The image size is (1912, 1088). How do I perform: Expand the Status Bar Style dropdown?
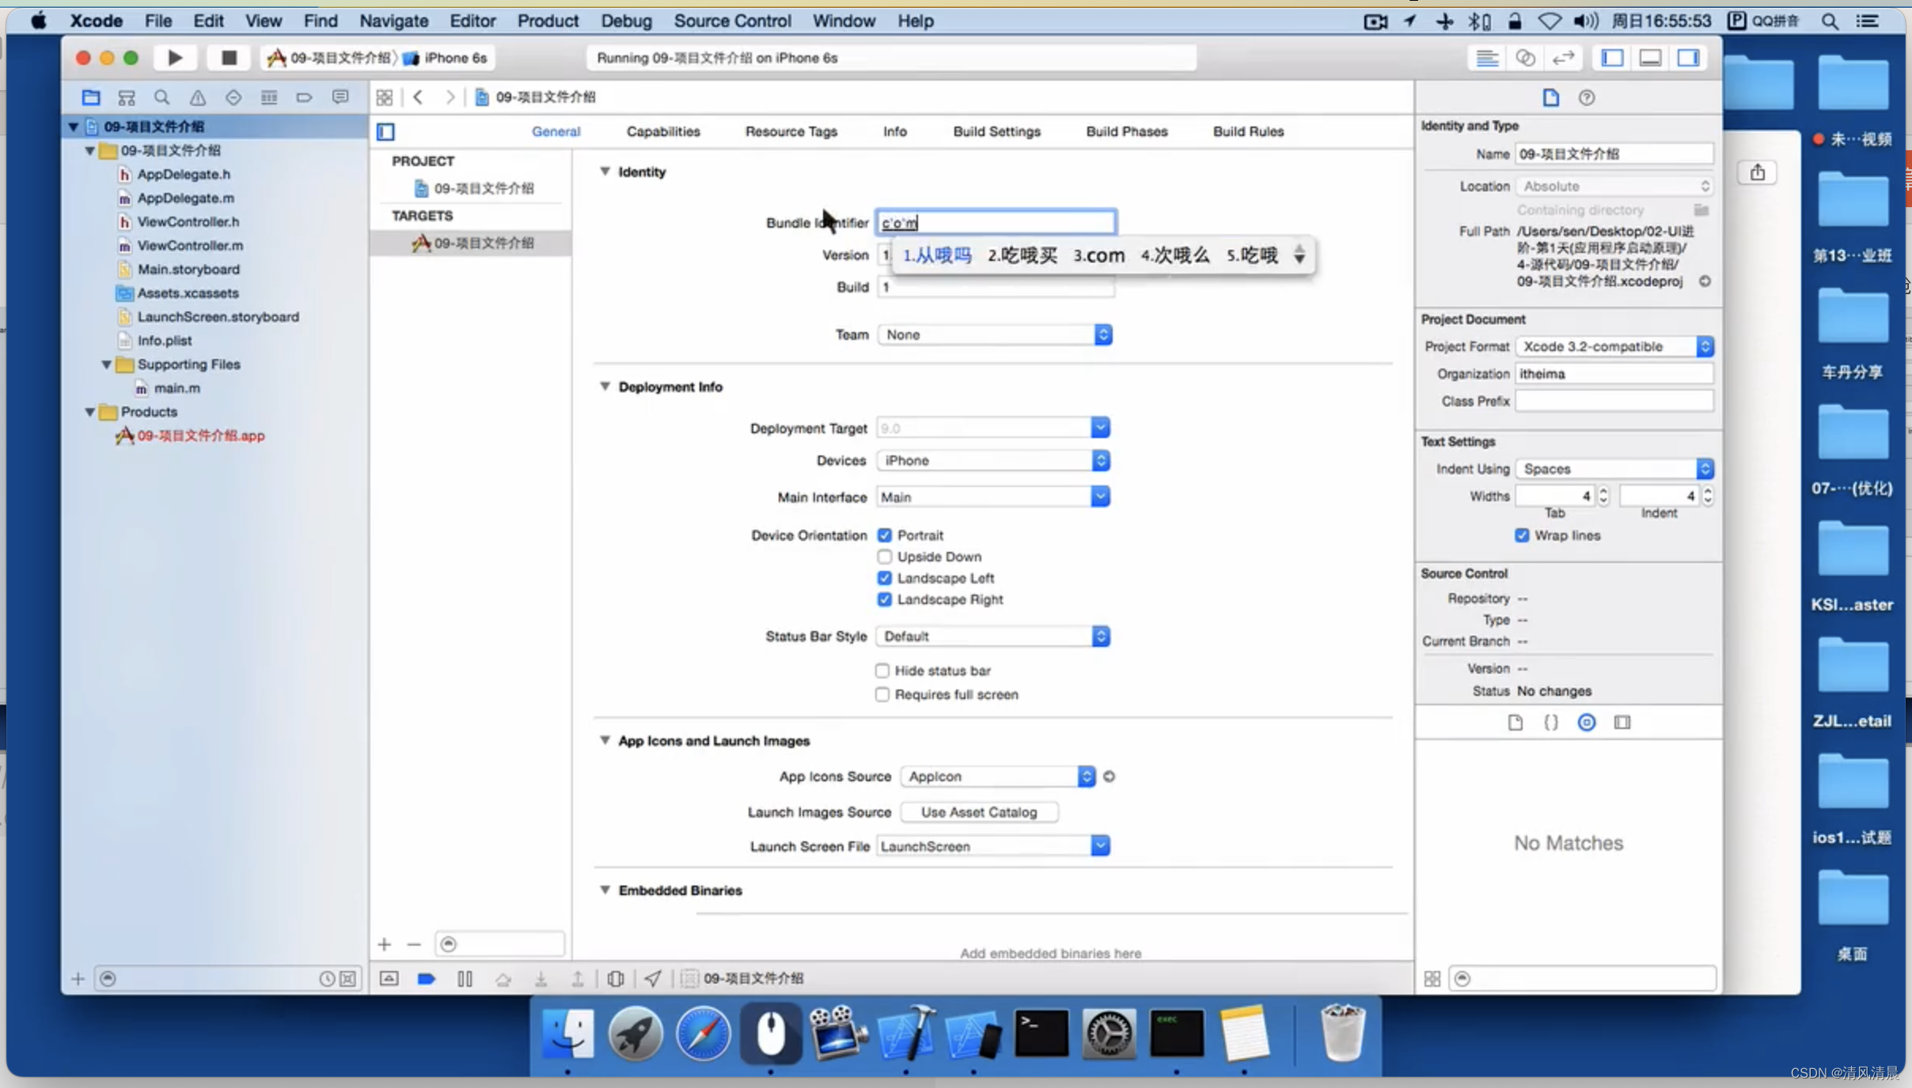pyautogui.click(x=1102, y=637)
